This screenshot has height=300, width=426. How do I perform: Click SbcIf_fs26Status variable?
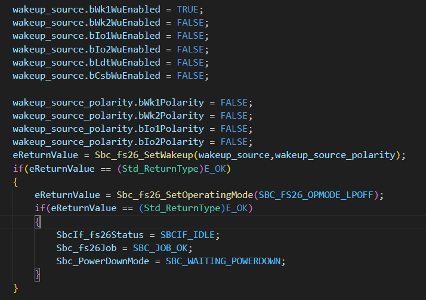[x=100, y=235]
